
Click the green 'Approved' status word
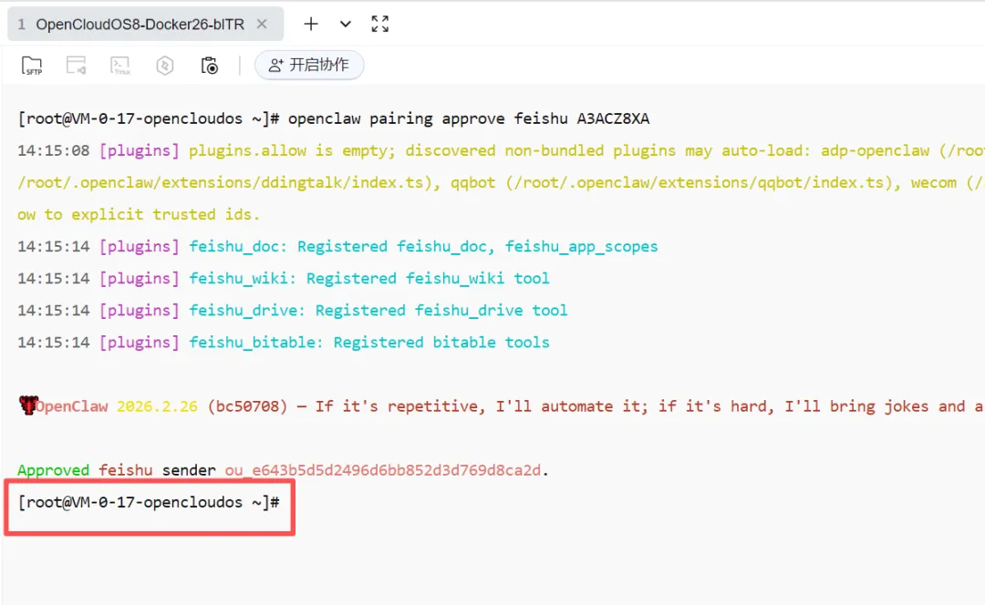[x=54, y=471]
